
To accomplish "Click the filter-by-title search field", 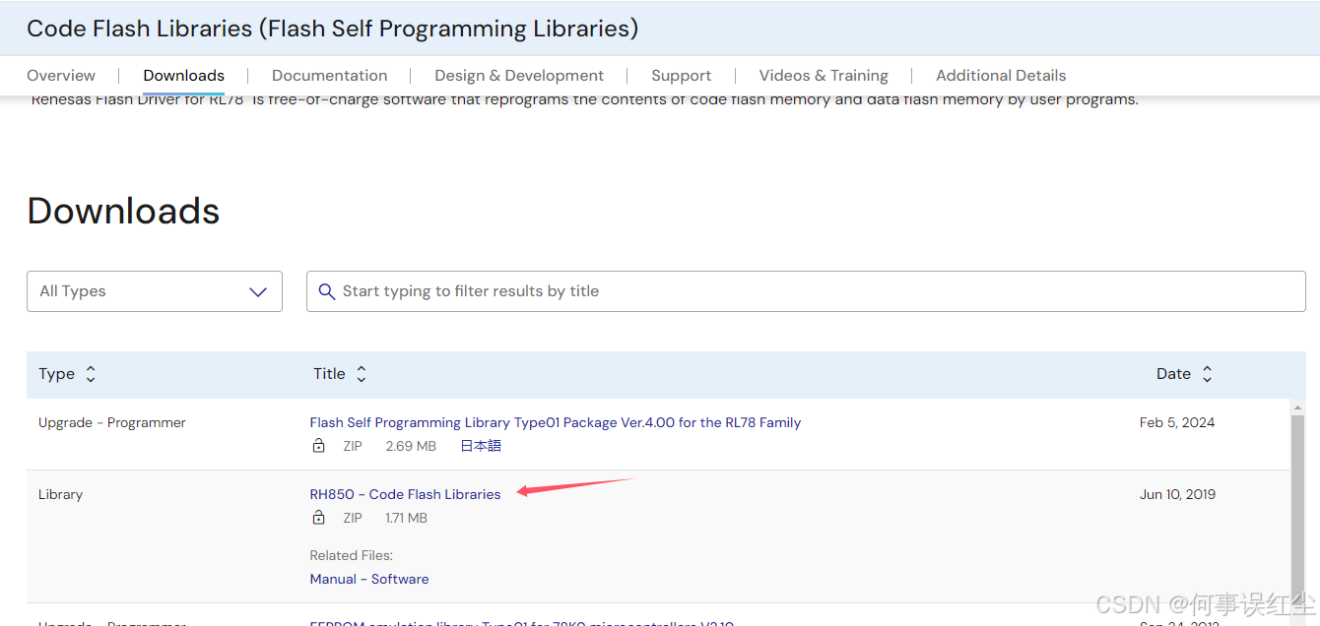I will pyautogui.click(x=806, y=291).
